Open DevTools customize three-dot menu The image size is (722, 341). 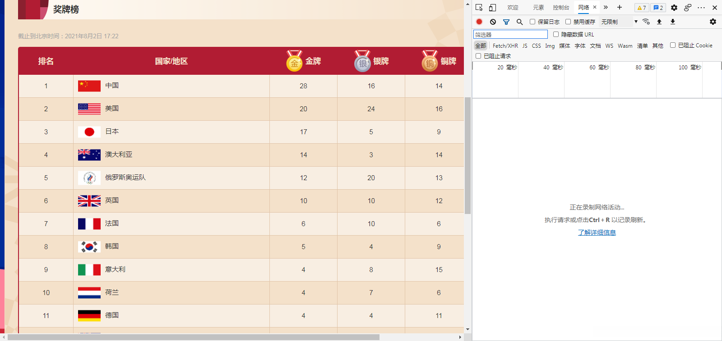tap(701, 8)
